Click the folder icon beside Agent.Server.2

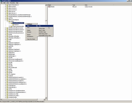click(x=7, y=13)
